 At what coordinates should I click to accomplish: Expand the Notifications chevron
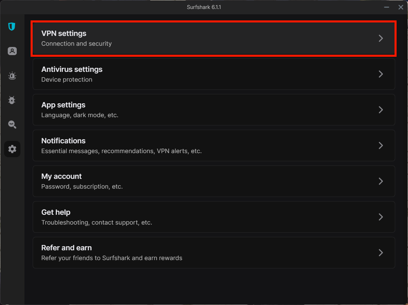click(x=381, y=145)
